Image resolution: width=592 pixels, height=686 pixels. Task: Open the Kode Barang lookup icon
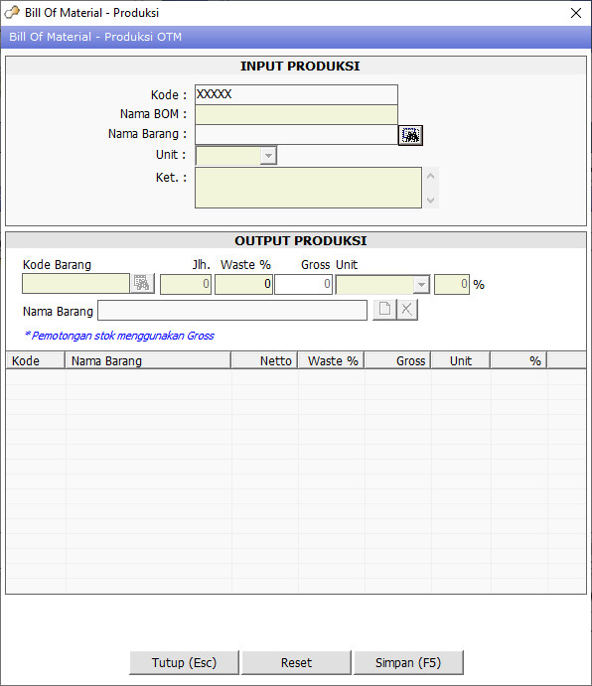[142, 284]
